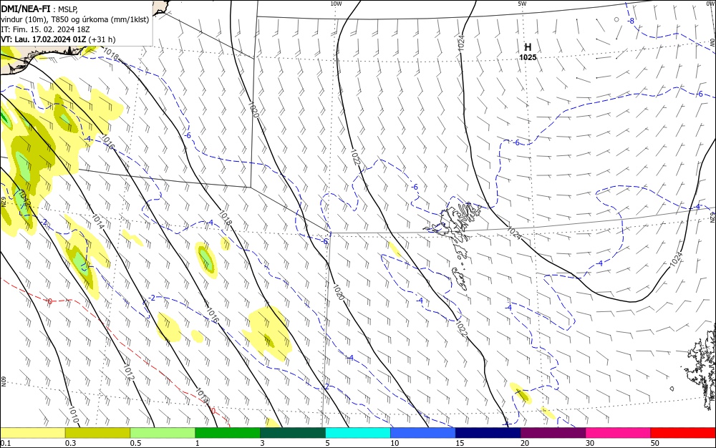Select the pink 30 mm legend swatch

(618, 433)
